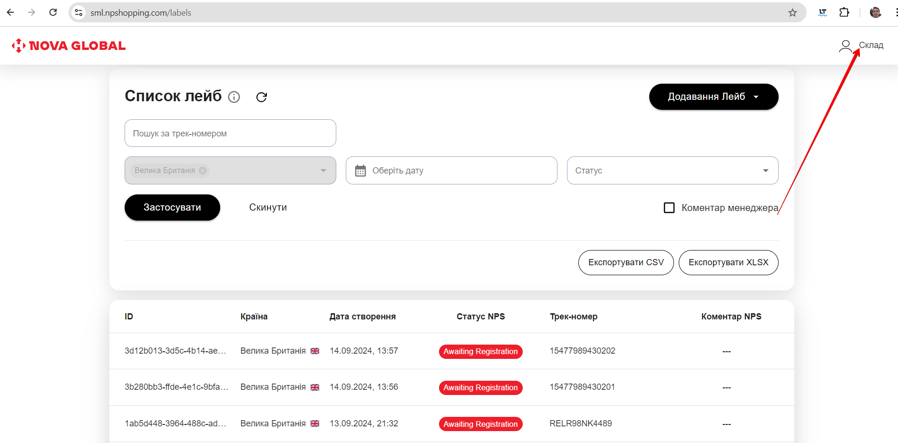Click the Трек-номер column header

click(x=574, y=317)
